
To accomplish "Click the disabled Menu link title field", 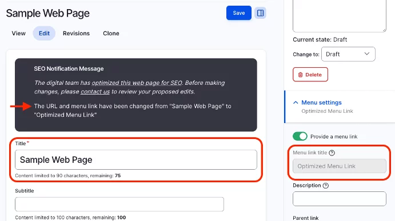I will click(x=340, y=166).
